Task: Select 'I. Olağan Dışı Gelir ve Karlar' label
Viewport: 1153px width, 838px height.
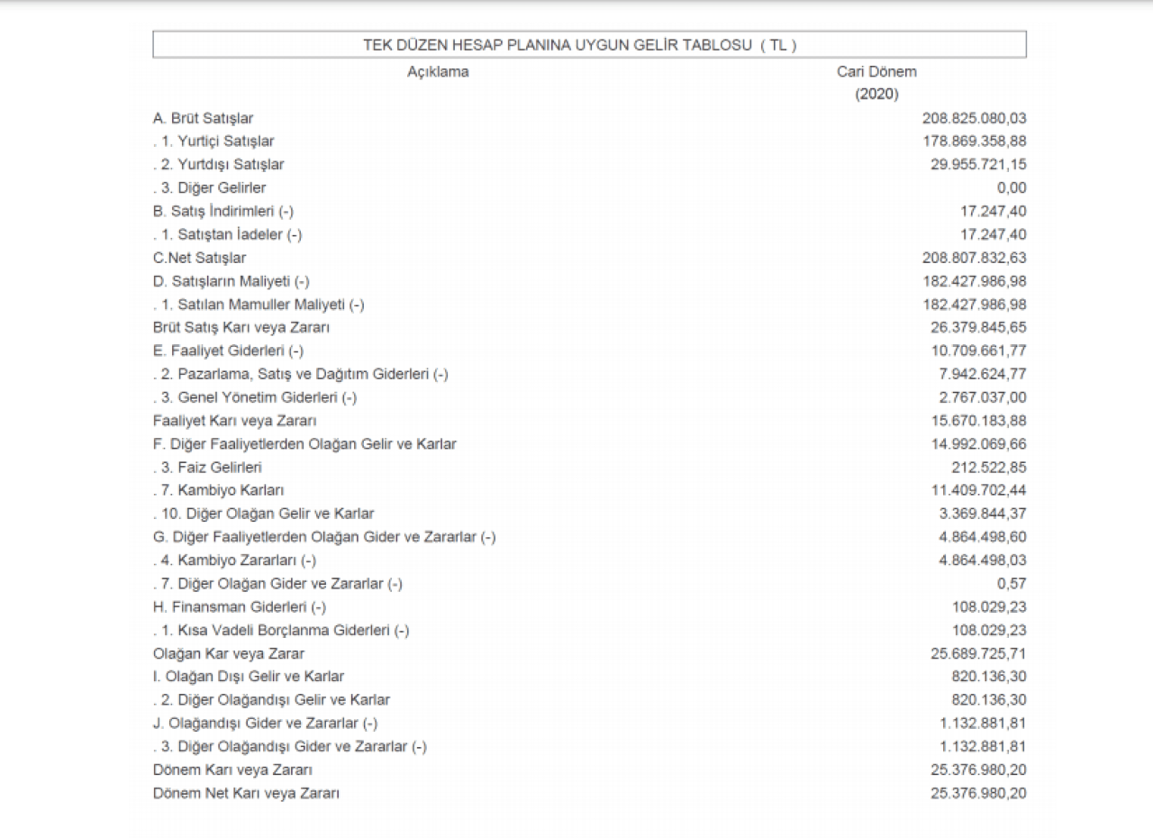Action: pos(249,676)
